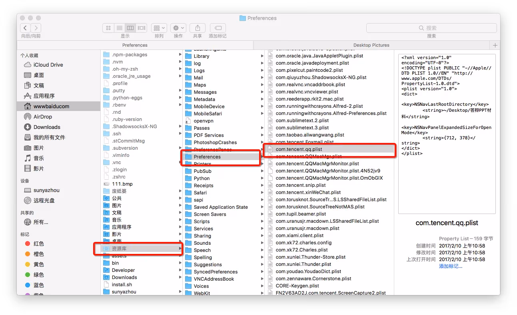Switch to list view mode
The image size is (517, 315).
(x=119, y=28)
